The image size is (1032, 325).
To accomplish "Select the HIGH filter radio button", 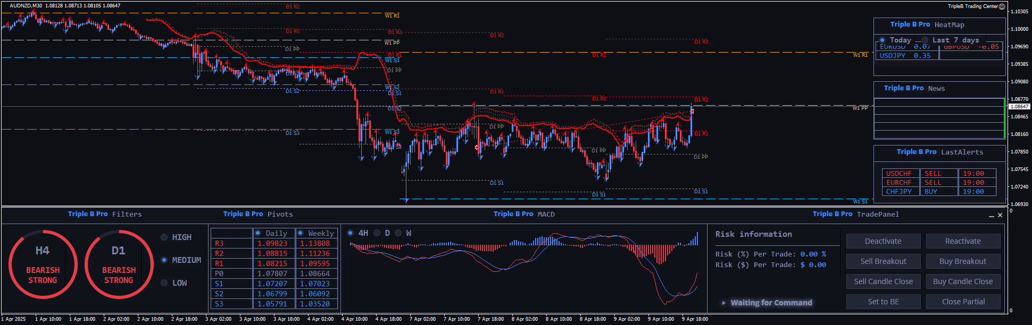I will 164,237.
